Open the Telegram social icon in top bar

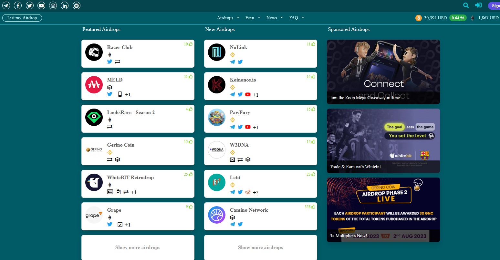(x=6, y=5)
